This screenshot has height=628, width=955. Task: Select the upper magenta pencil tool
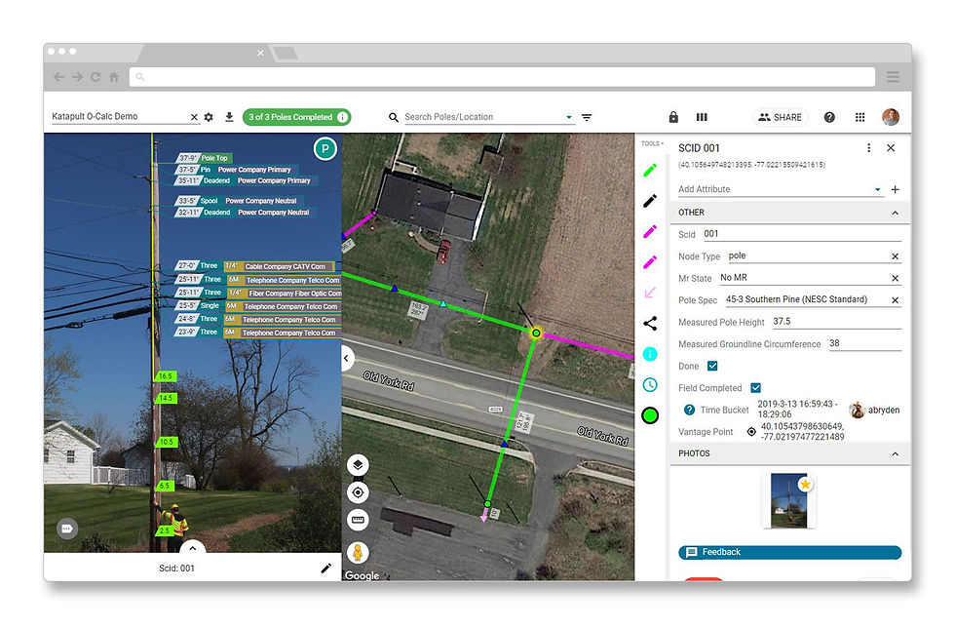point(650,232)
